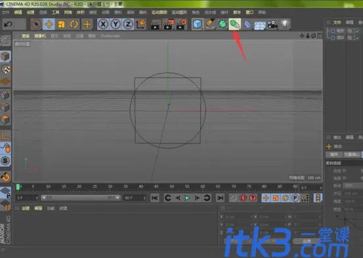Click viewport zoom down-arrow icon

(308, 36)
